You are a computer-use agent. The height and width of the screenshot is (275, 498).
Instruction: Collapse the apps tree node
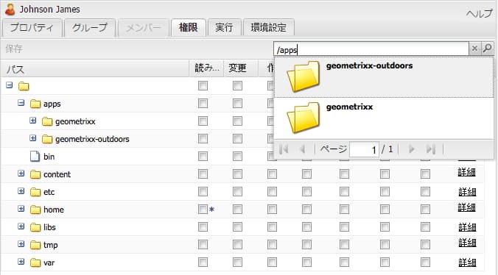21,103
